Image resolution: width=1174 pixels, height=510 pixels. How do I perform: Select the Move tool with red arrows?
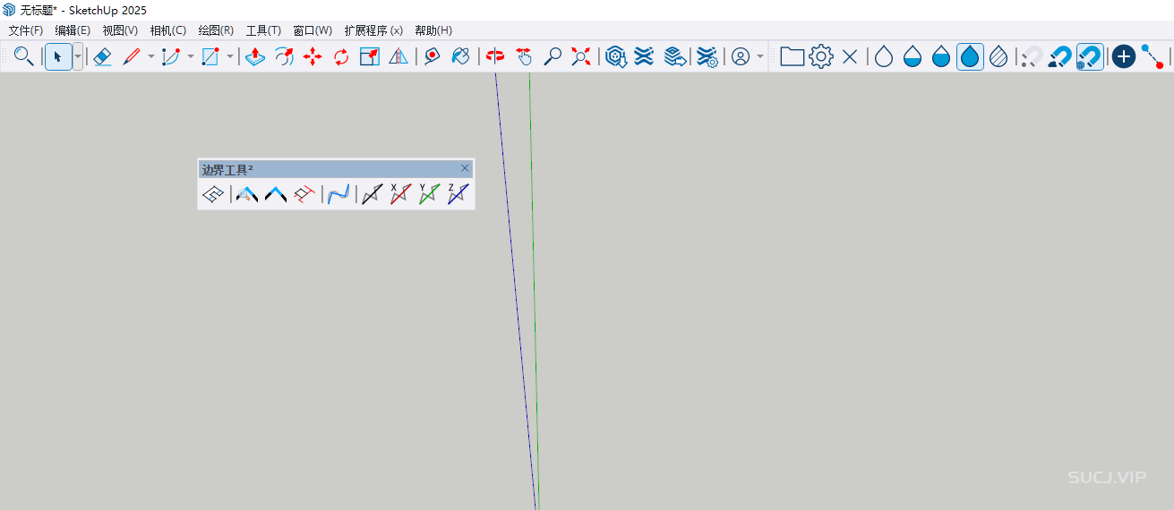(313, 56)
